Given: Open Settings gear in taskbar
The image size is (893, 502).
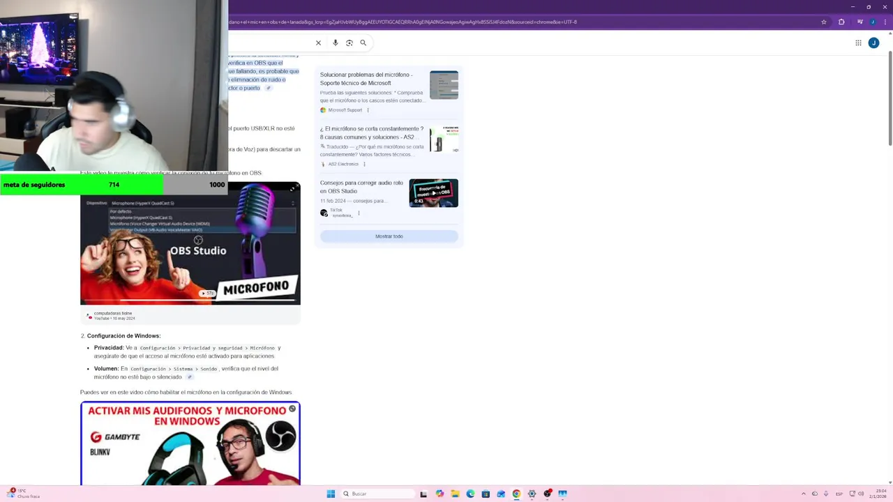Looking at the screenshot, I should (x=532, y=494).
